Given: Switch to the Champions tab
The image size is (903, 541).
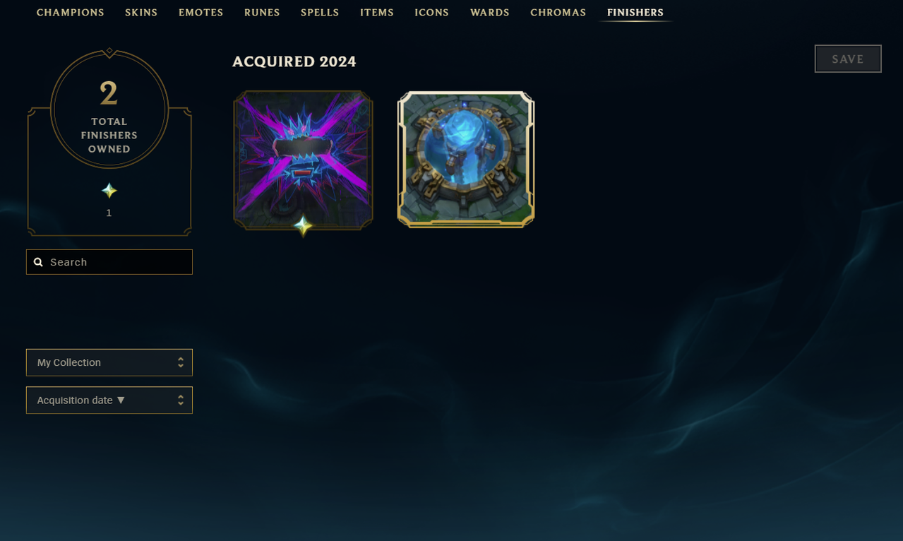Looking at the screenshot, I should 71,13.
